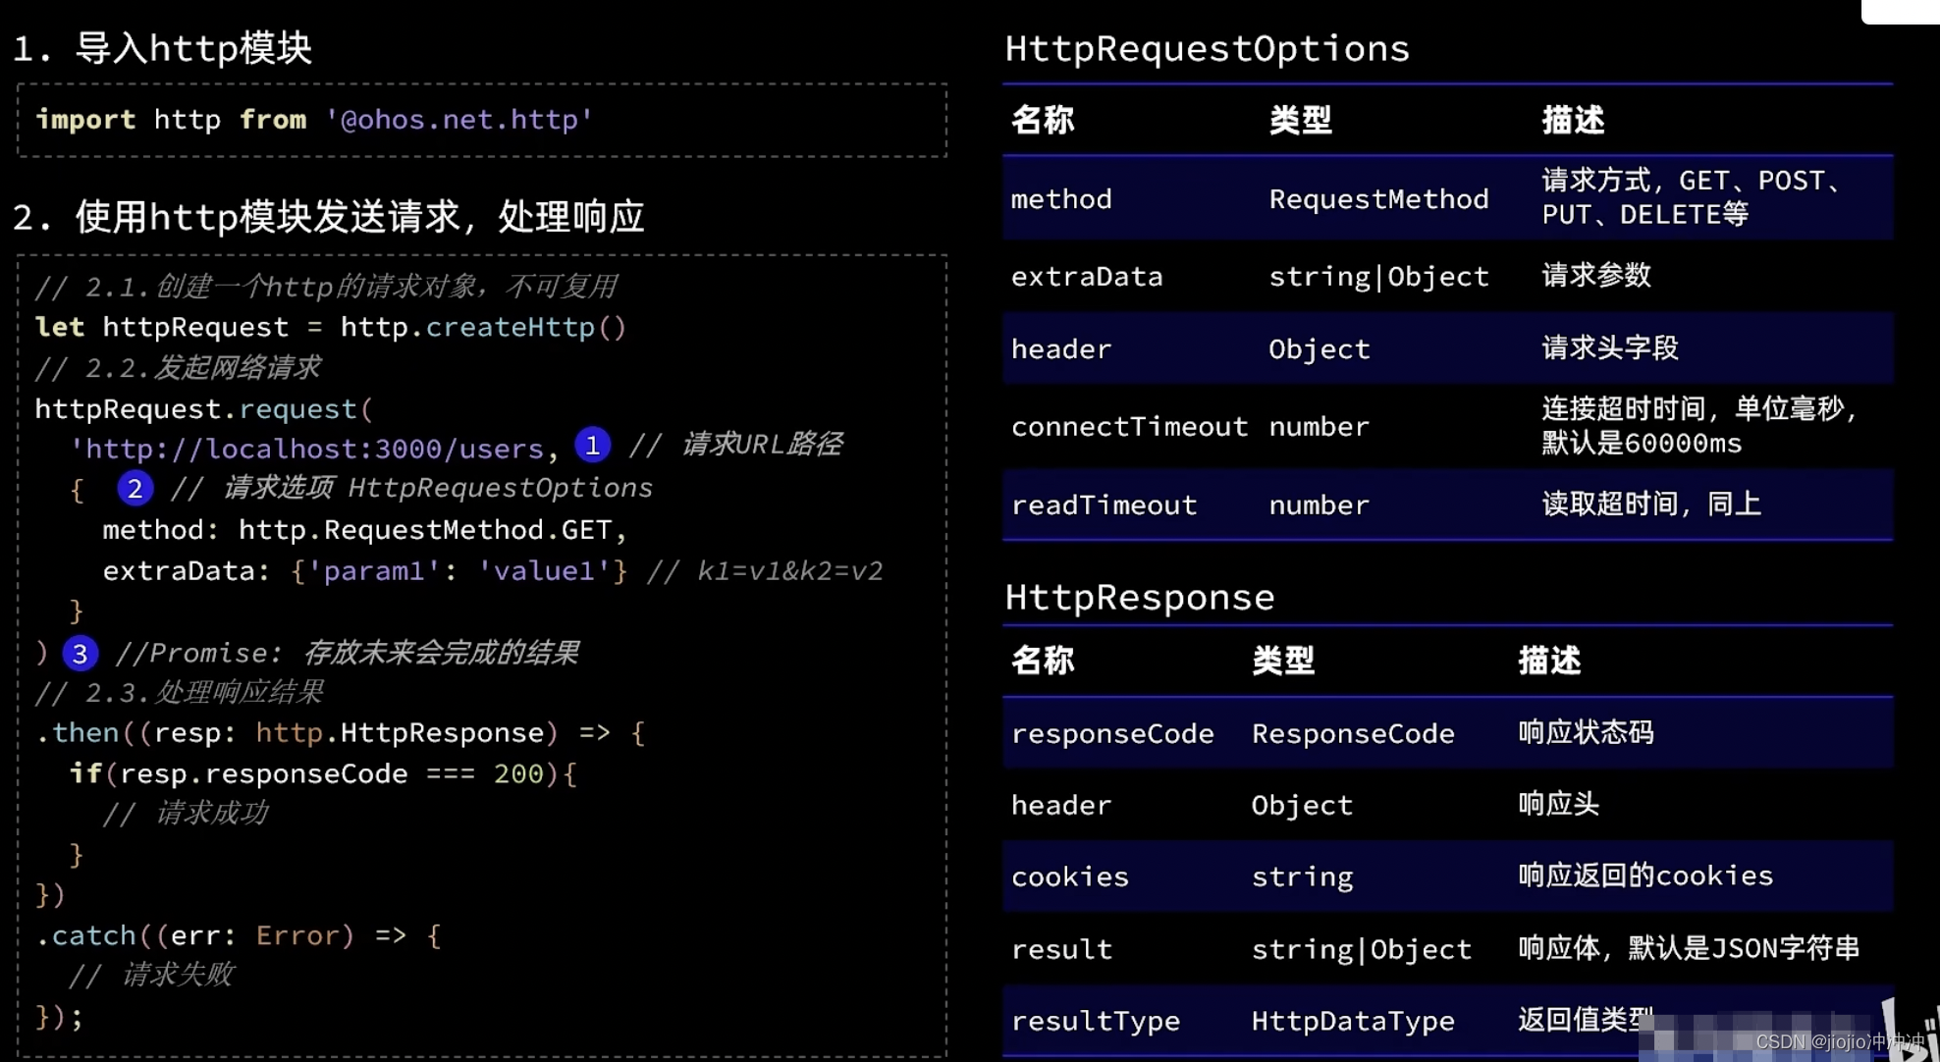Viewport: 1940px width, 1062px height.
Task: Click the localhost:3000/users URL string
Action: tap(312, 449)
